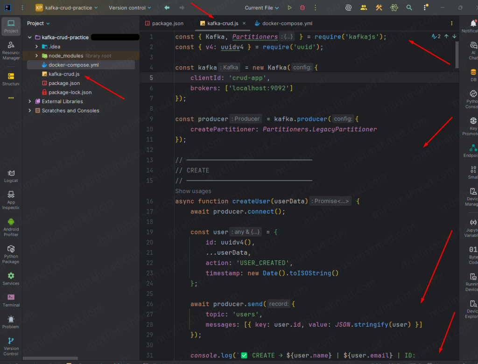Open the Logcat tool window

(x=11, y=176)
